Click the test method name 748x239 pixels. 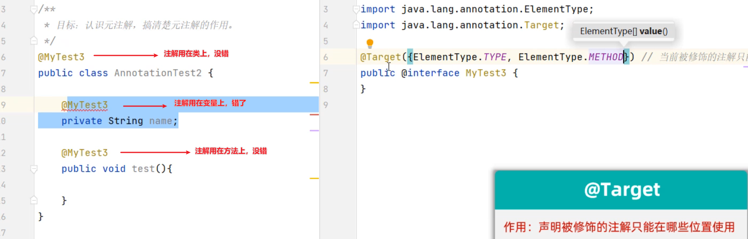click(143, 169)
